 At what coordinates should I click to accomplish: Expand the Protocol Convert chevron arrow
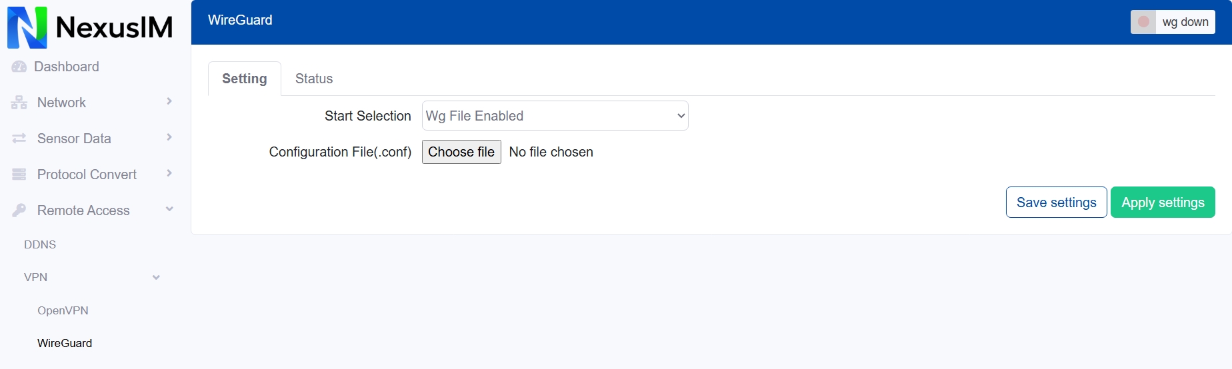click(169, 173)
